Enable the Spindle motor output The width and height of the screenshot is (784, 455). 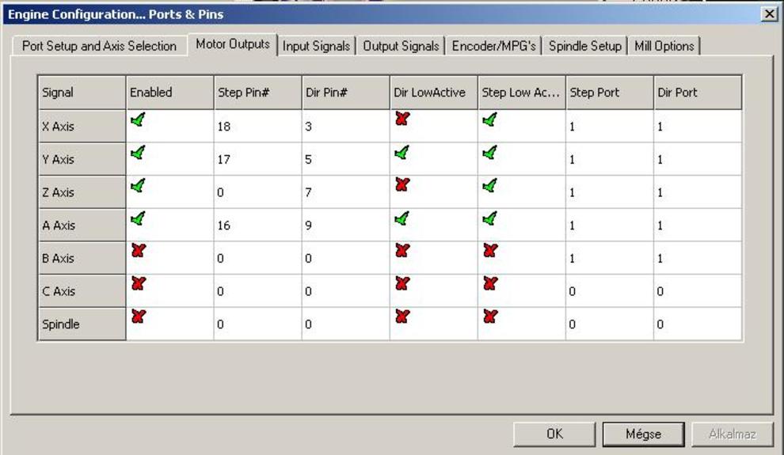tap(139, 317)
